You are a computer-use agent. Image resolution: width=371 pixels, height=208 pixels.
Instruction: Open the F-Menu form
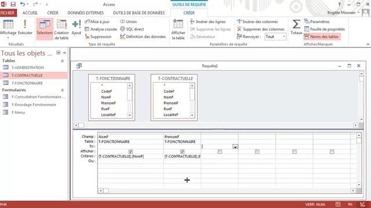coord(18,113)
